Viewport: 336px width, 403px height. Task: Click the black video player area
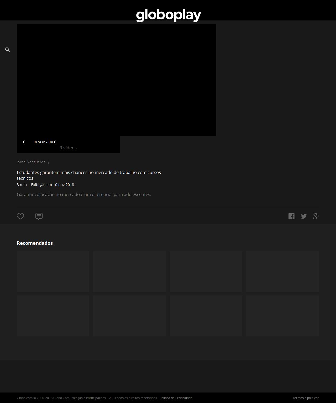pyautogui.click(x=117, y=80)
